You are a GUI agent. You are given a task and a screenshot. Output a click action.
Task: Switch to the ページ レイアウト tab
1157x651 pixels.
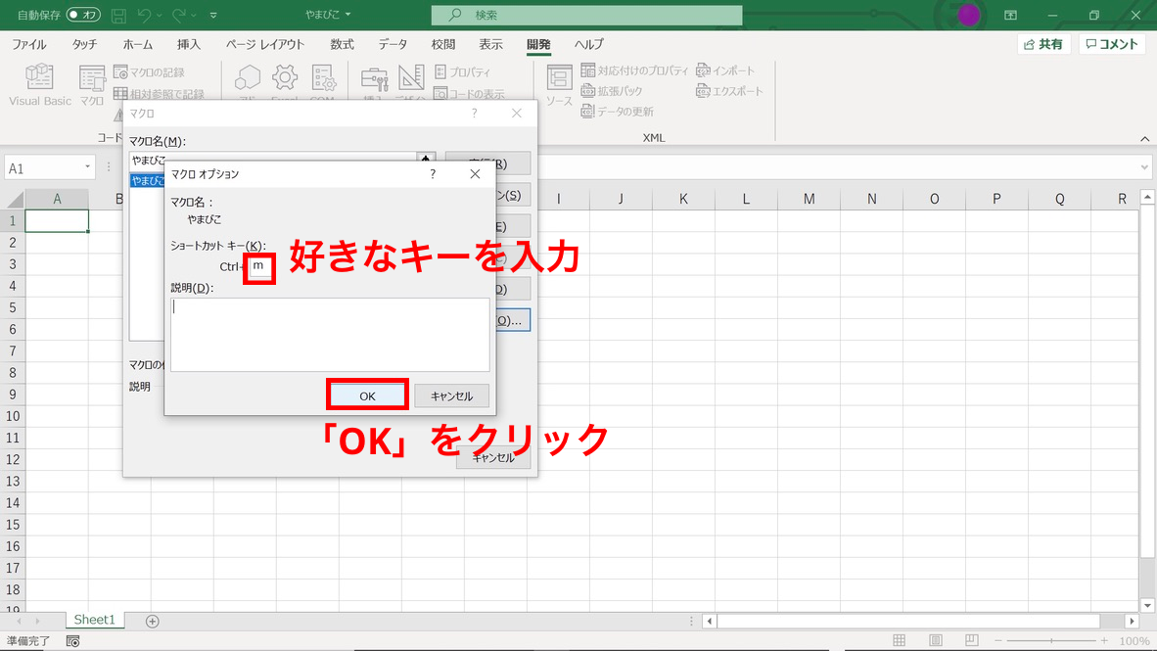[265, 44]
